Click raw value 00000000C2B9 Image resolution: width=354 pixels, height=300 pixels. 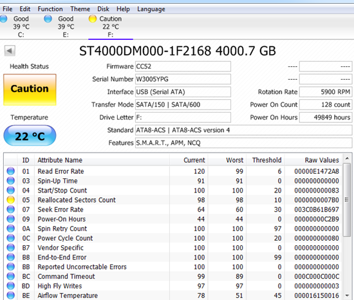tap(317, 219)
